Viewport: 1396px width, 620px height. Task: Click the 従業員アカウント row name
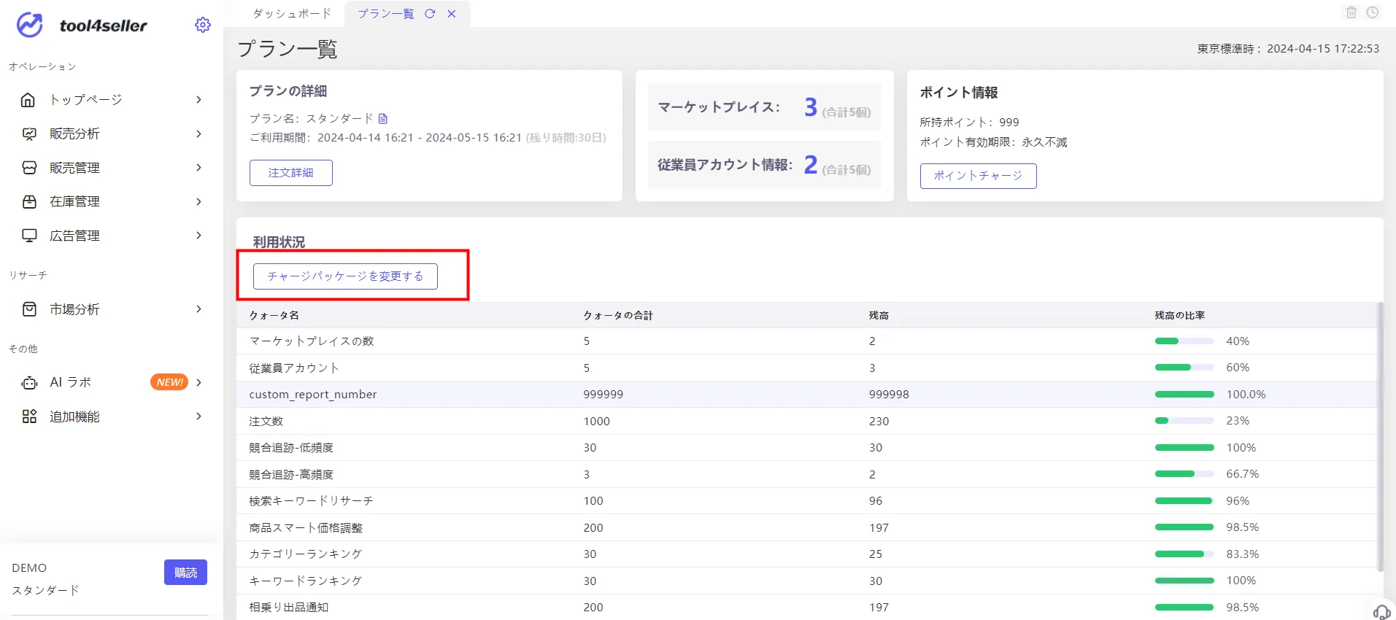294,368
